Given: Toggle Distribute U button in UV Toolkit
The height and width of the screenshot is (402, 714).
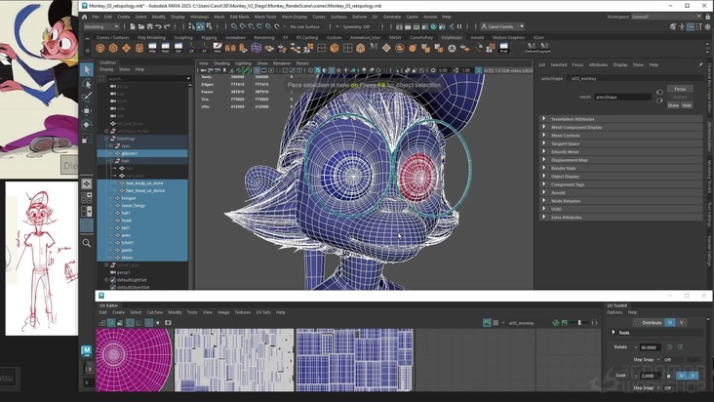Looking at the screenshot, I should pos(670,322).
